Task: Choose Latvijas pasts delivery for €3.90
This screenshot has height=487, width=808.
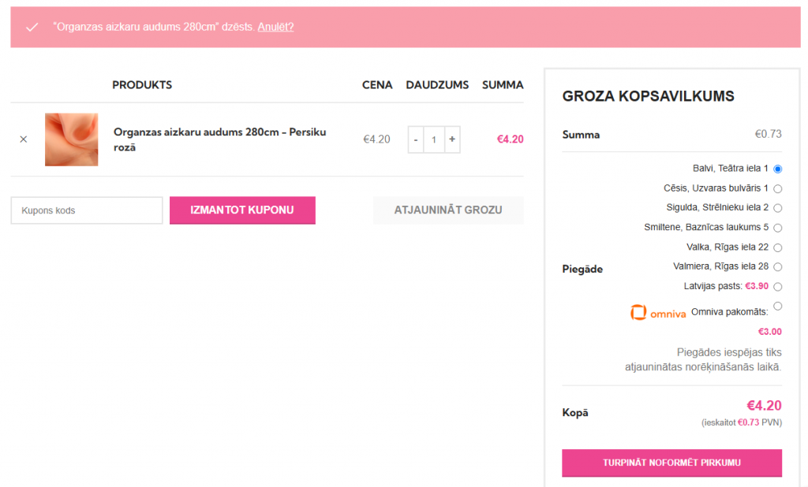Action: click(777, 287)
